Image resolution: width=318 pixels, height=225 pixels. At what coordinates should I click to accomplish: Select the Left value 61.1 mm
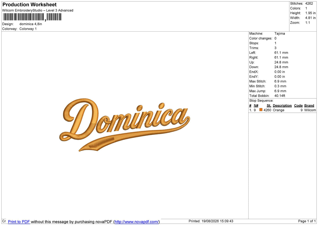tap(281, 53)
